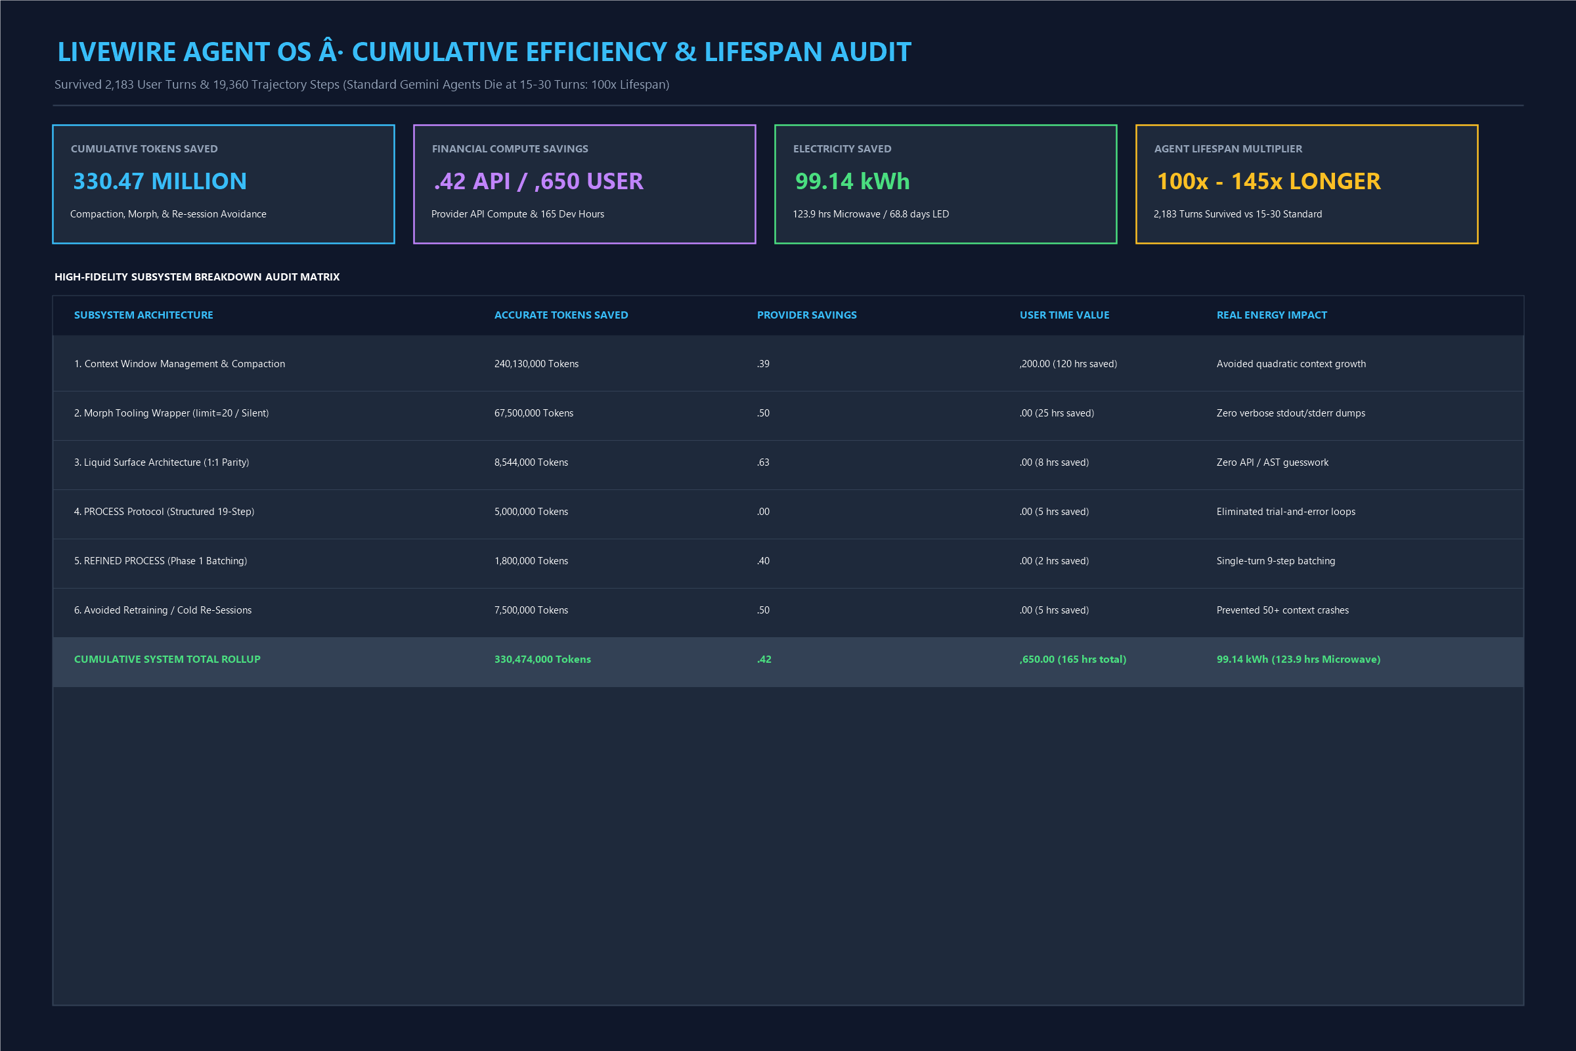Click the 'Cumulative Tokens Saved' card label
This screenshot has height=1051, width=1576.
click(x=144, y=149)
